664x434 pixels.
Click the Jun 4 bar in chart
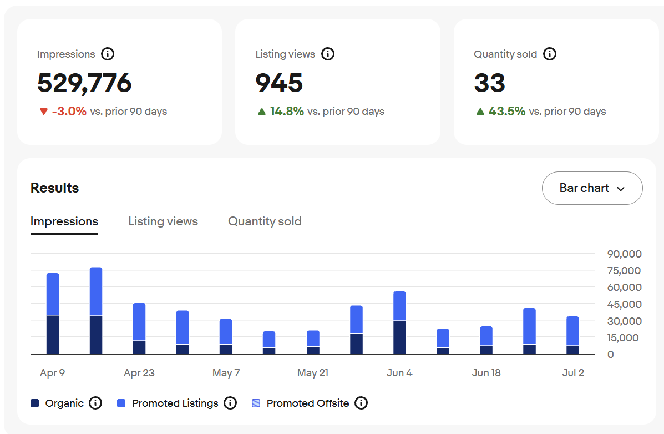point(399,323)
